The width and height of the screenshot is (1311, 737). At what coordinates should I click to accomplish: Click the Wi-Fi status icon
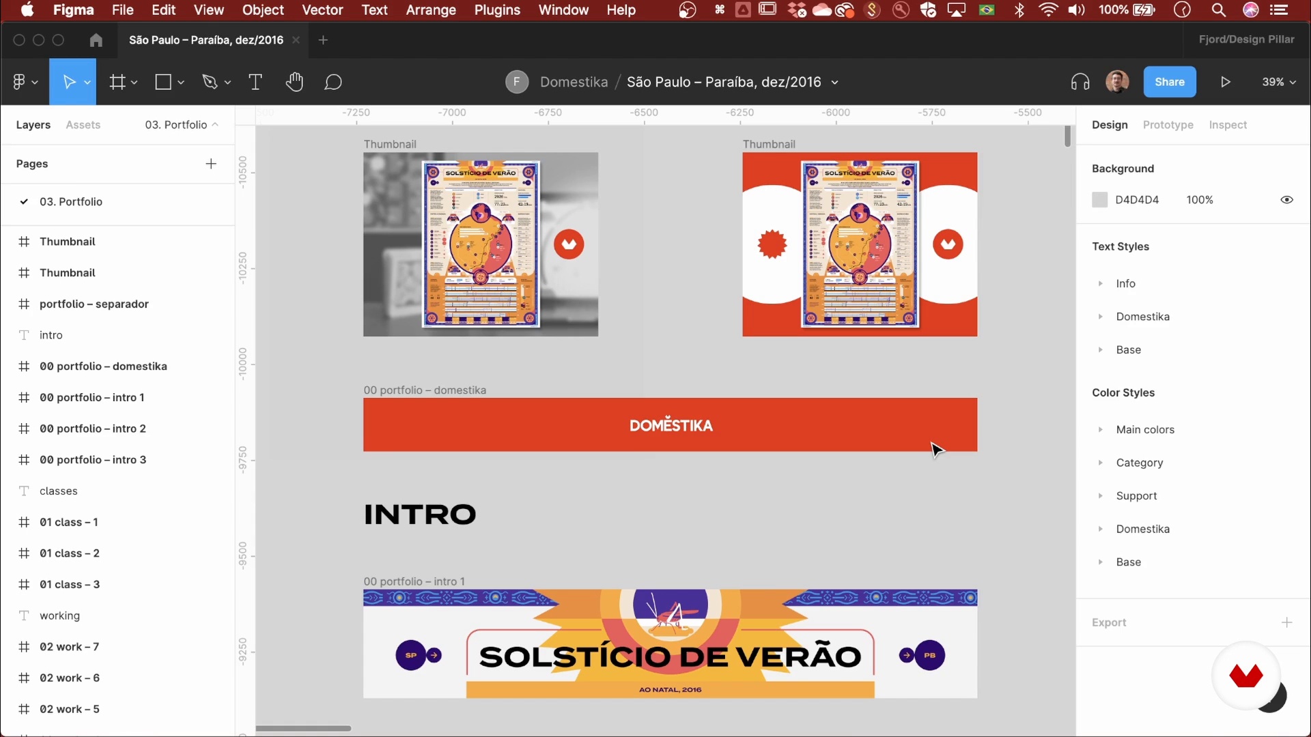point(1048,10)
